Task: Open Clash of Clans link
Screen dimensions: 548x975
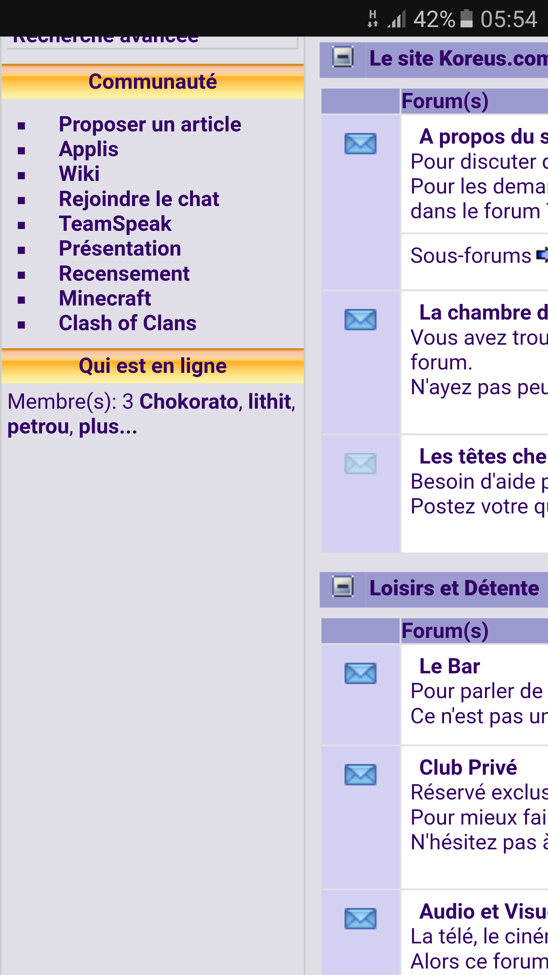Action: [127, 323]
